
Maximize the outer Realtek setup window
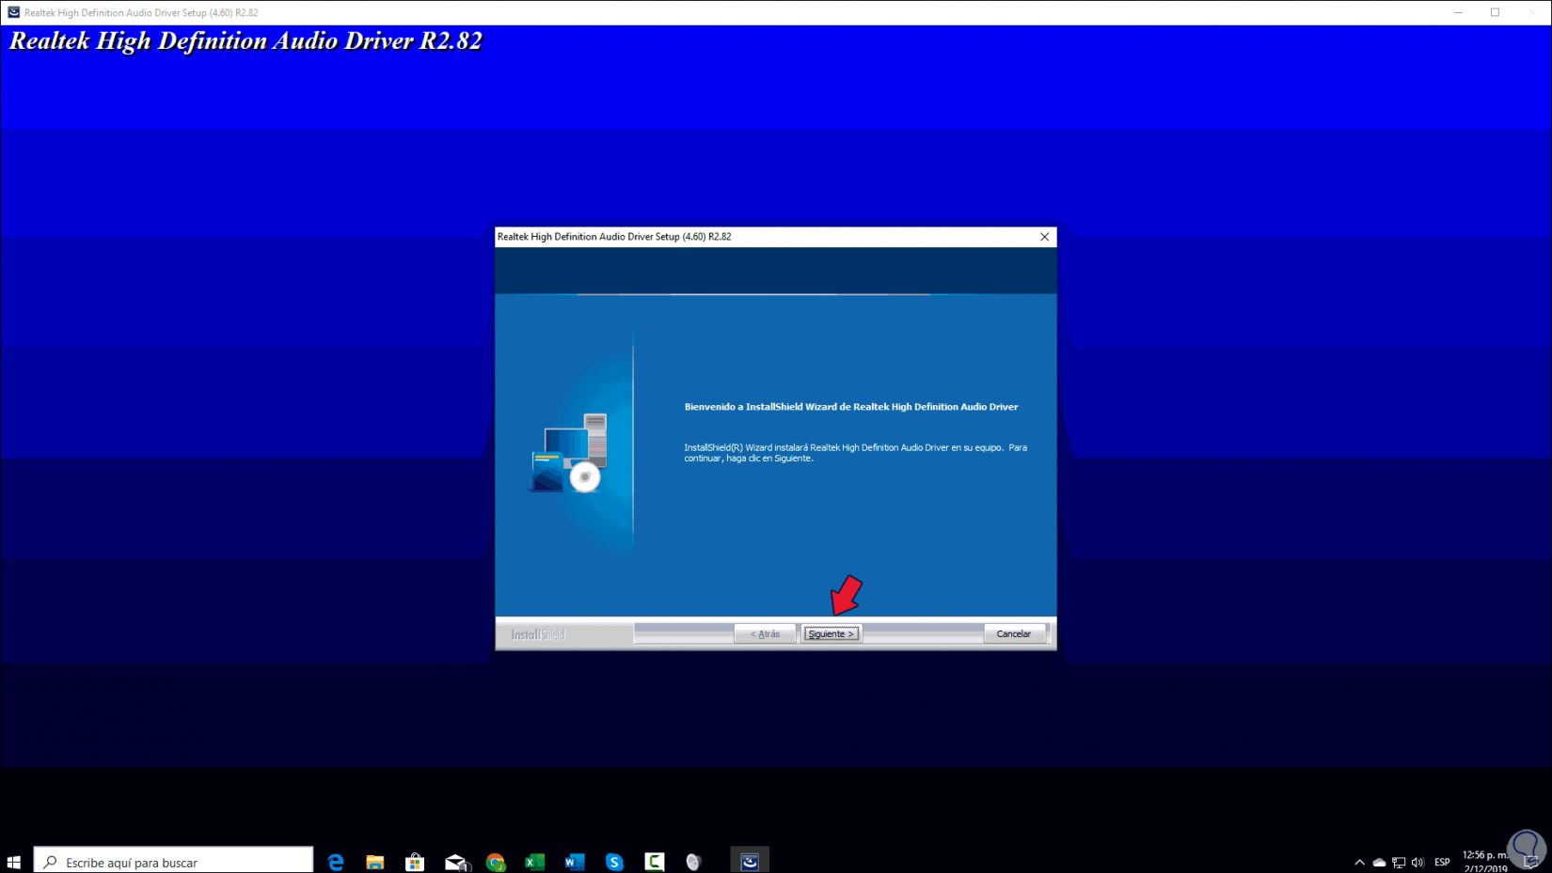tap(1495, 12)
